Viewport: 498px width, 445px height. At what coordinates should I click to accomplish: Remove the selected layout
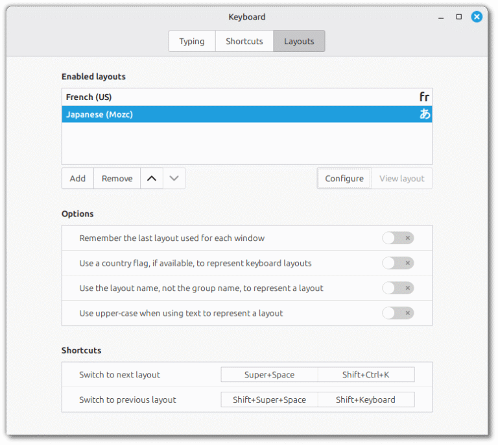(x=117, y=179)
